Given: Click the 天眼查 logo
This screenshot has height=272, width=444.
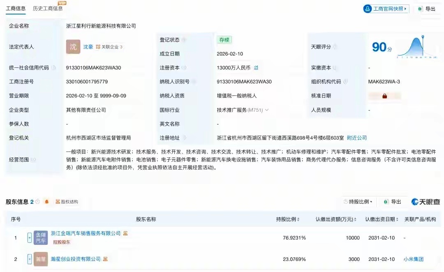Looking at the screenshot, I should coord(425,202).
